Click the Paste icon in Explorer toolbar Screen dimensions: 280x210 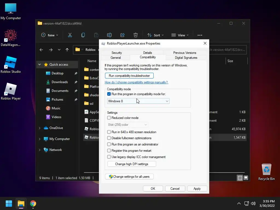(x=96, y=35)
